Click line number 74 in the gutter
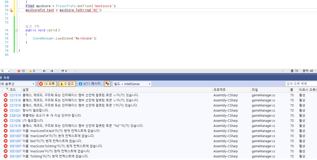 [7, 30]
